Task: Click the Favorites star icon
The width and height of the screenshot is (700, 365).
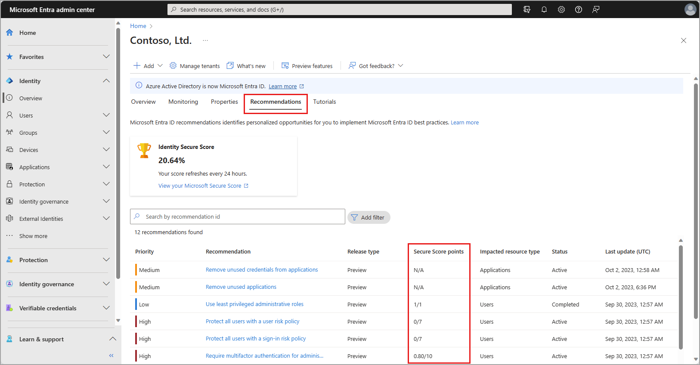Action: click(x=9, y=56)
